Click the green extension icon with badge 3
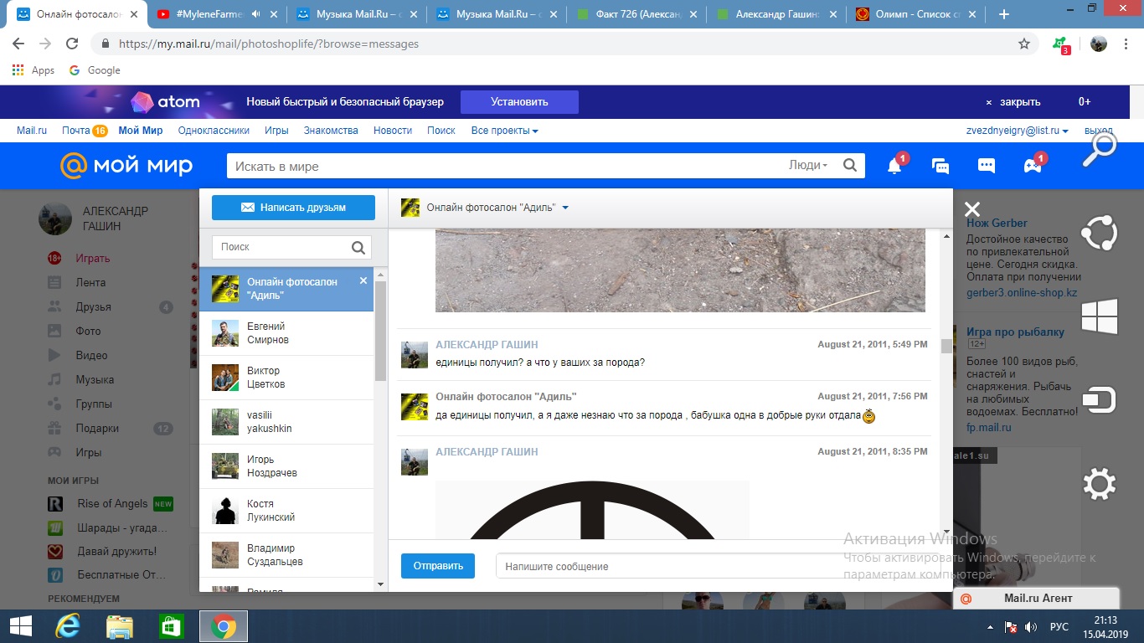Viewport: 1144px width, 643px height. point(1061,44)
